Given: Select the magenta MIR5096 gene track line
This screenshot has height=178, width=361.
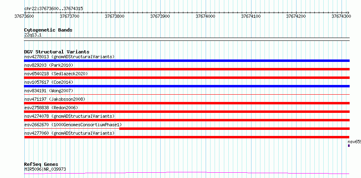Looking at the screenshot, I should (187, 173).
